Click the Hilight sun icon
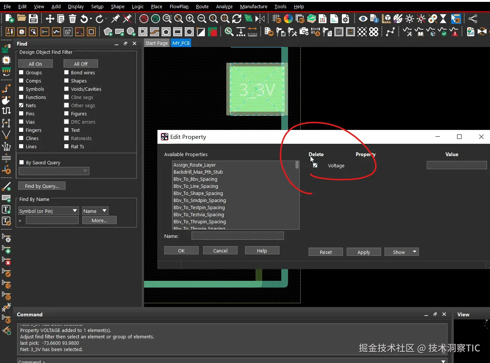Viewport: 490px width, 363px height. click(410, 19)
